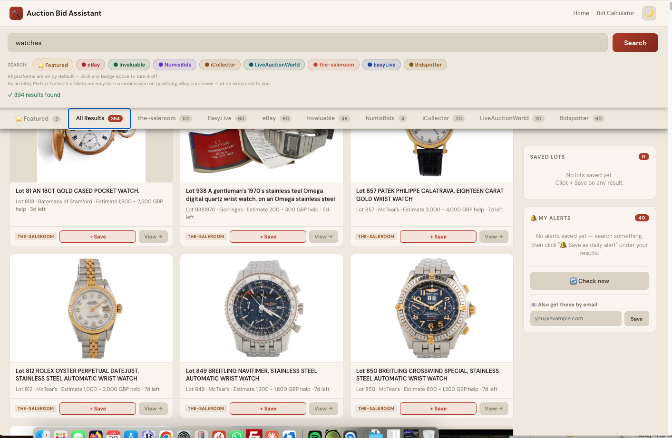Open the Breitling Navitimer watch thumbnail
This screenshot has height=438, width=672.
(262, 308)
